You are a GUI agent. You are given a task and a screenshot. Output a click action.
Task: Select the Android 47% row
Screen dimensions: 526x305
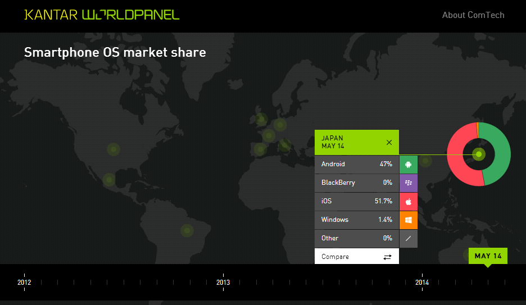357,164
